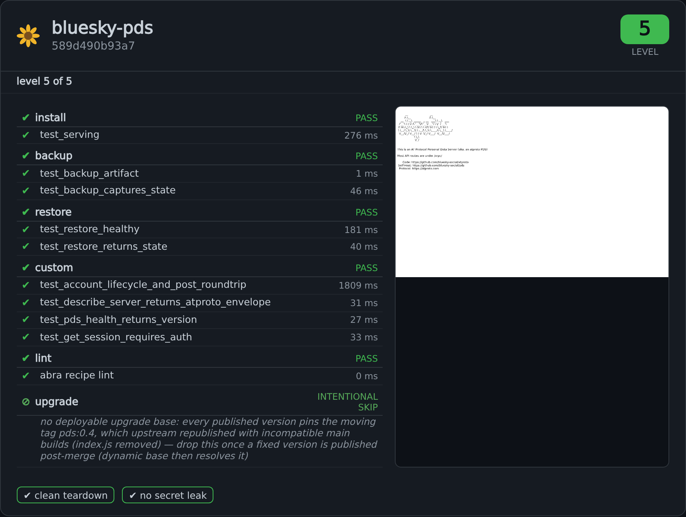This screenshot has height=517, width=686.
Task: Click the INTENTIONAL SKIP status for upgrade
Action: (x=348, y=402)
